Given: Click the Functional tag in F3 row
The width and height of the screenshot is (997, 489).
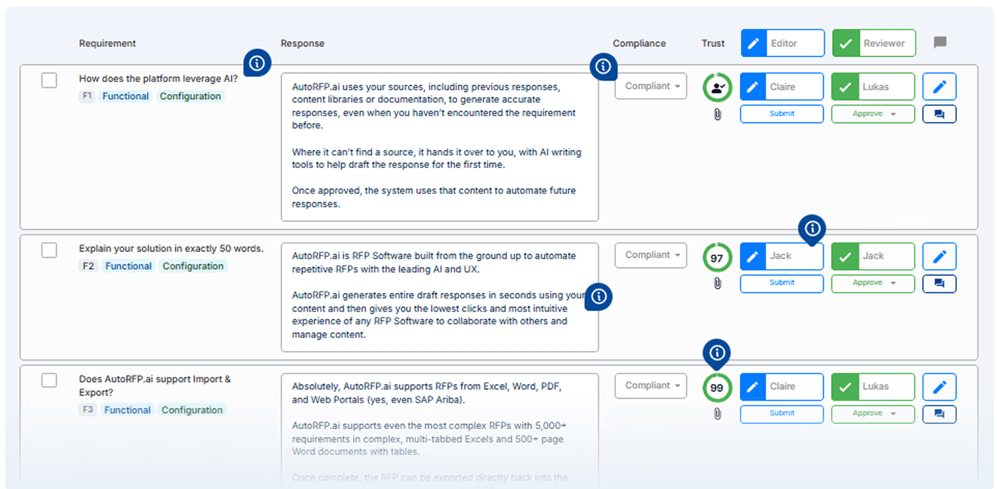Looking at the screenshot, I should pos(127,410).
